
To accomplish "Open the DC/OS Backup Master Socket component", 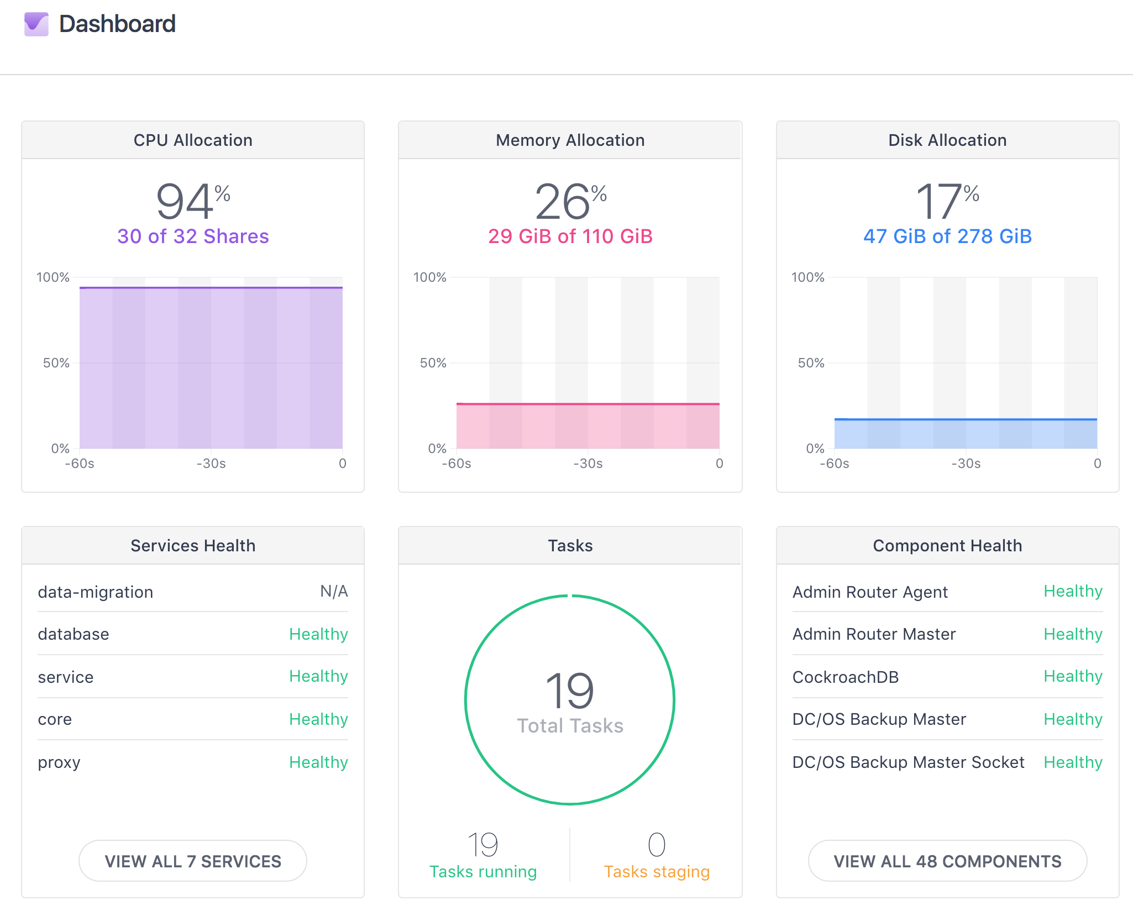I will point(908,762).
